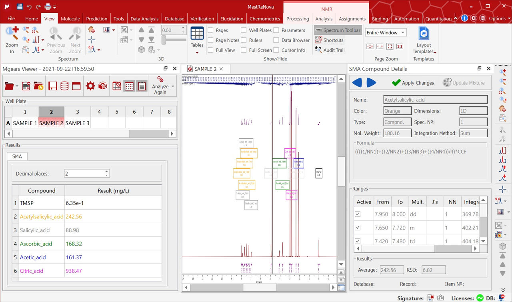Image resolution: width=512 pixels, height=302 pixels.
Task: Go to next compound with right arrow
Action: [371, 83]
